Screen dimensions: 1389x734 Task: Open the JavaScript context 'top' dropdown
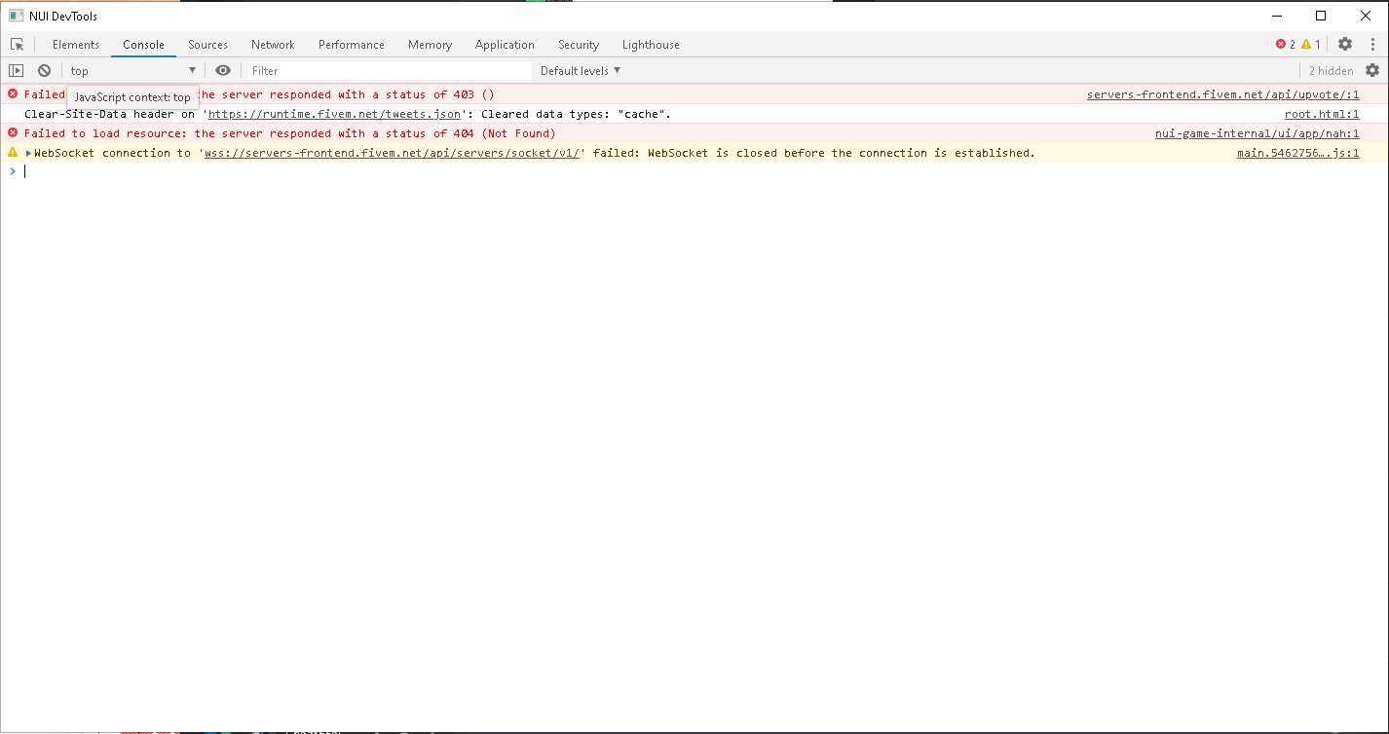[x=133, y=71]
